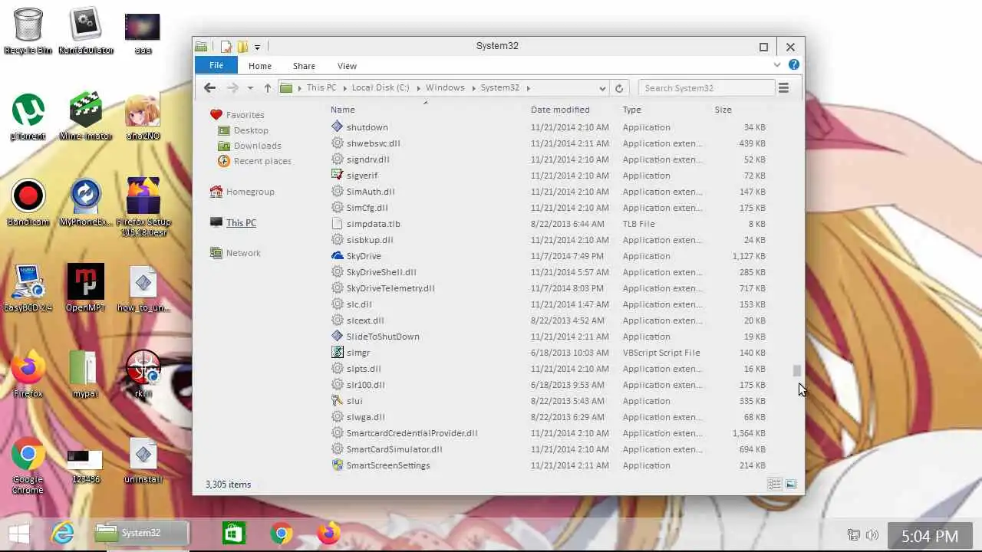This screenshot has height=552, width=982.
Task: Open the recent locations dropdown arrow
Action: (250, 88)
